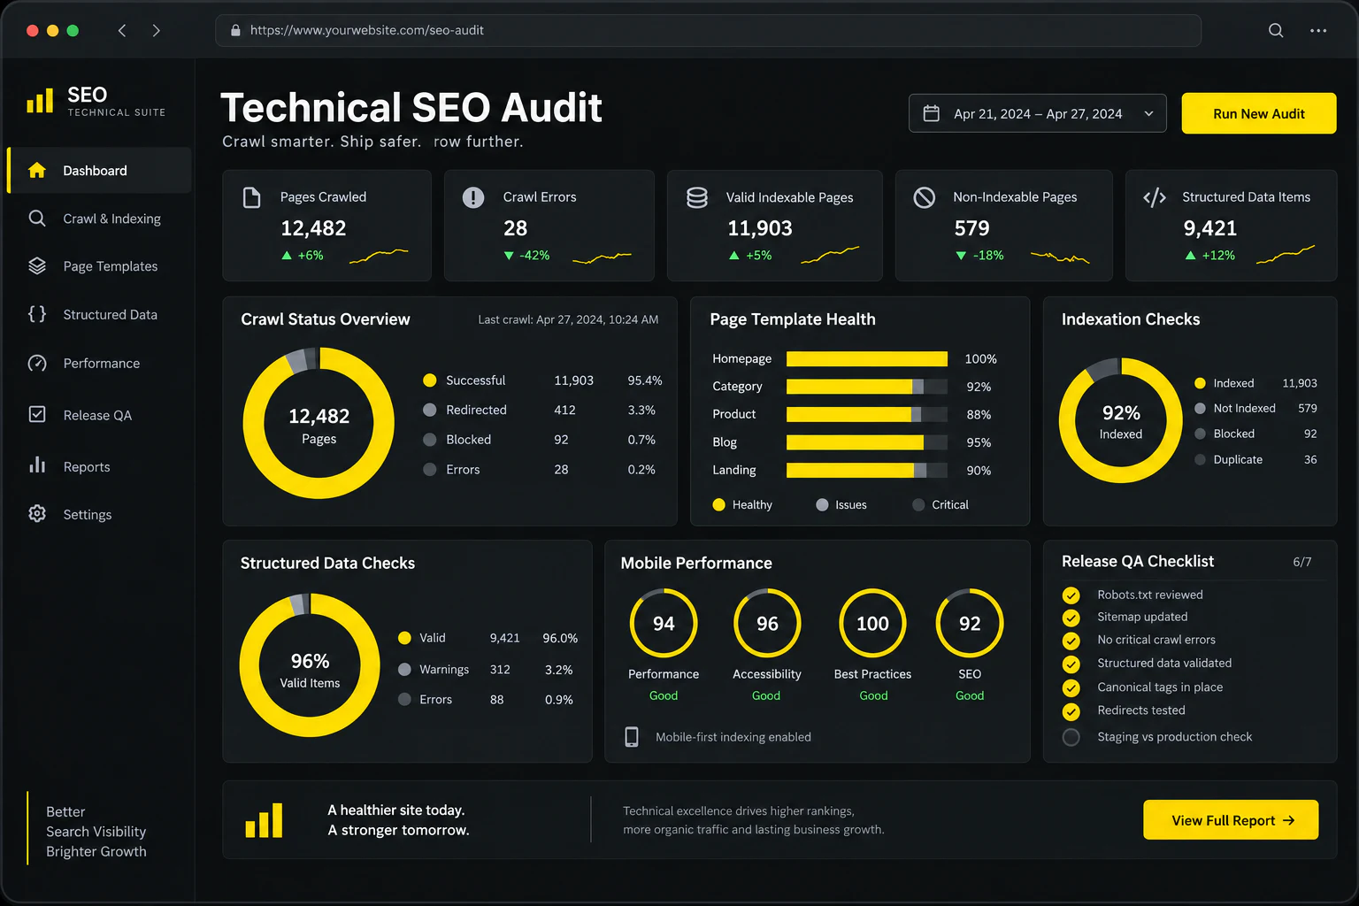Open the date range dropdown
The height and width of the screenshot is (906, 1359).
coord(1038,113)
